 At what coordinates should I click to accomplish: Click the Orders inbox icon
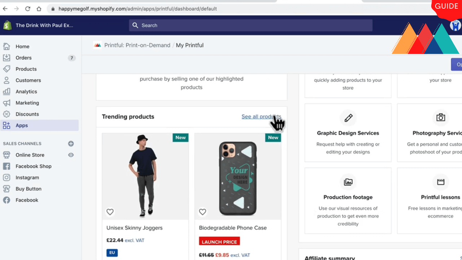tap(6, 58)
